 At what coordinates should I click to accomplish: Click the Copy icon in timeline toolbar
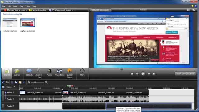pos(16,82)
